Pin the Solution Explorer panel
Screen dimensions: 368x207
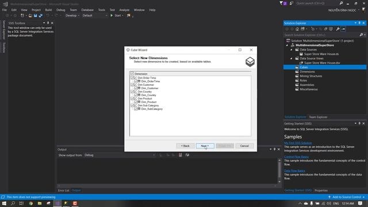click(x=359, y=23)
